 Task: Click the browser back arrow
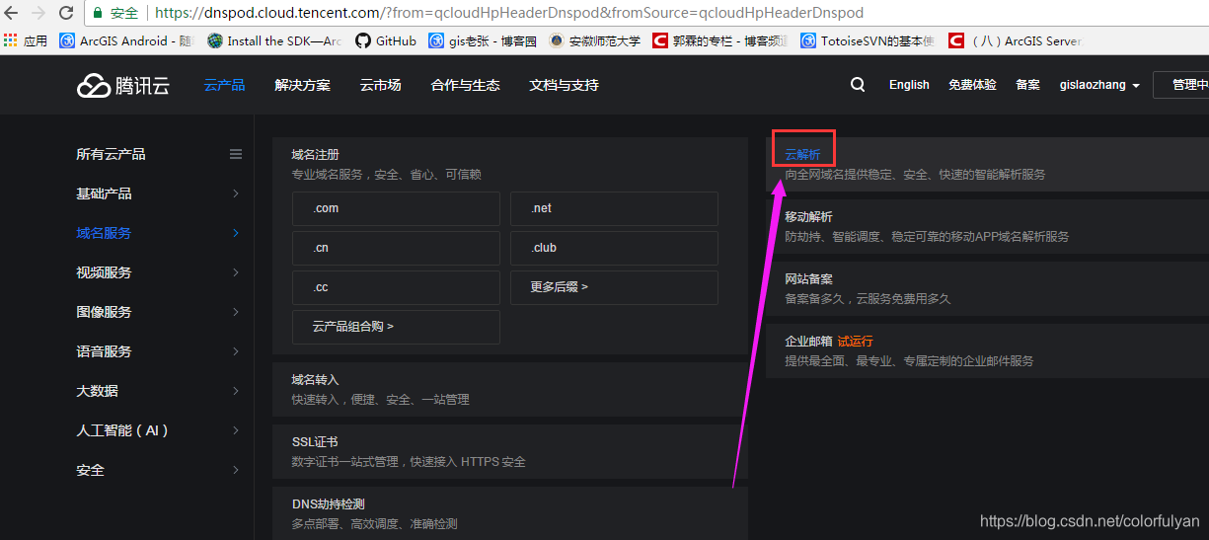[12, 13]
